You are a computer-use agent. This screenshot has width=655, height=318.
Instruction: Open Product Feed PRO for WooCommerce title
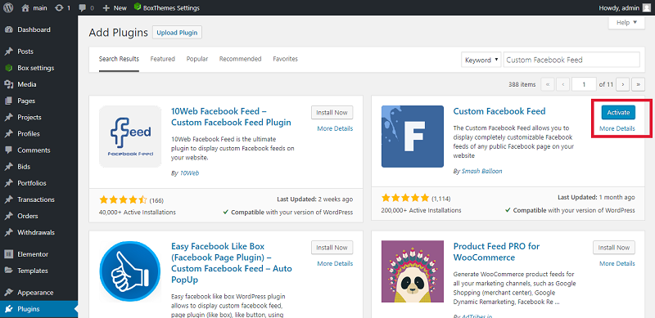coord(496,252)
